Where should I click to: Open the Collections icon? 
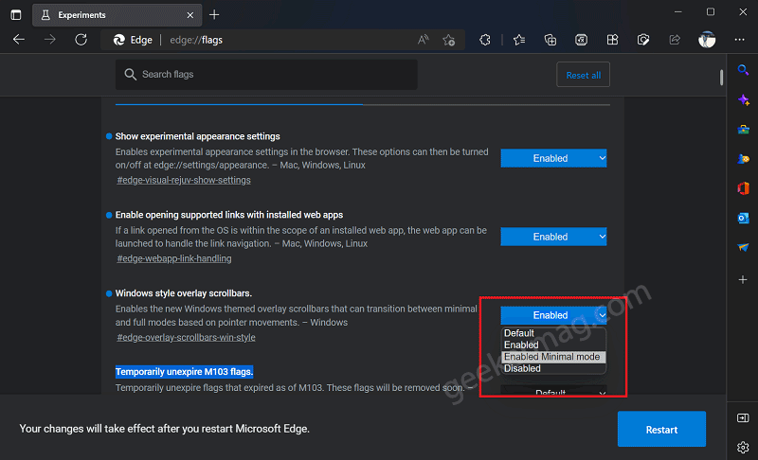[550, 40]
